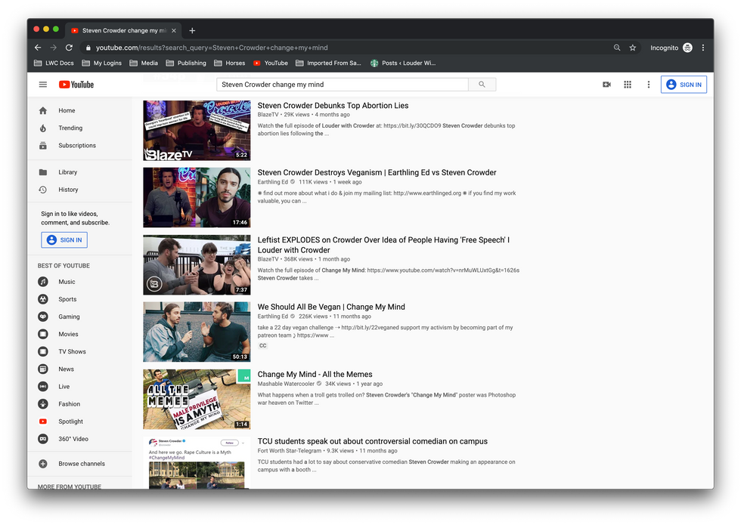Open 'We Should All Be Vegan' video title
The height and width of the screenshot is (525, 741).
tap(331, 307)
